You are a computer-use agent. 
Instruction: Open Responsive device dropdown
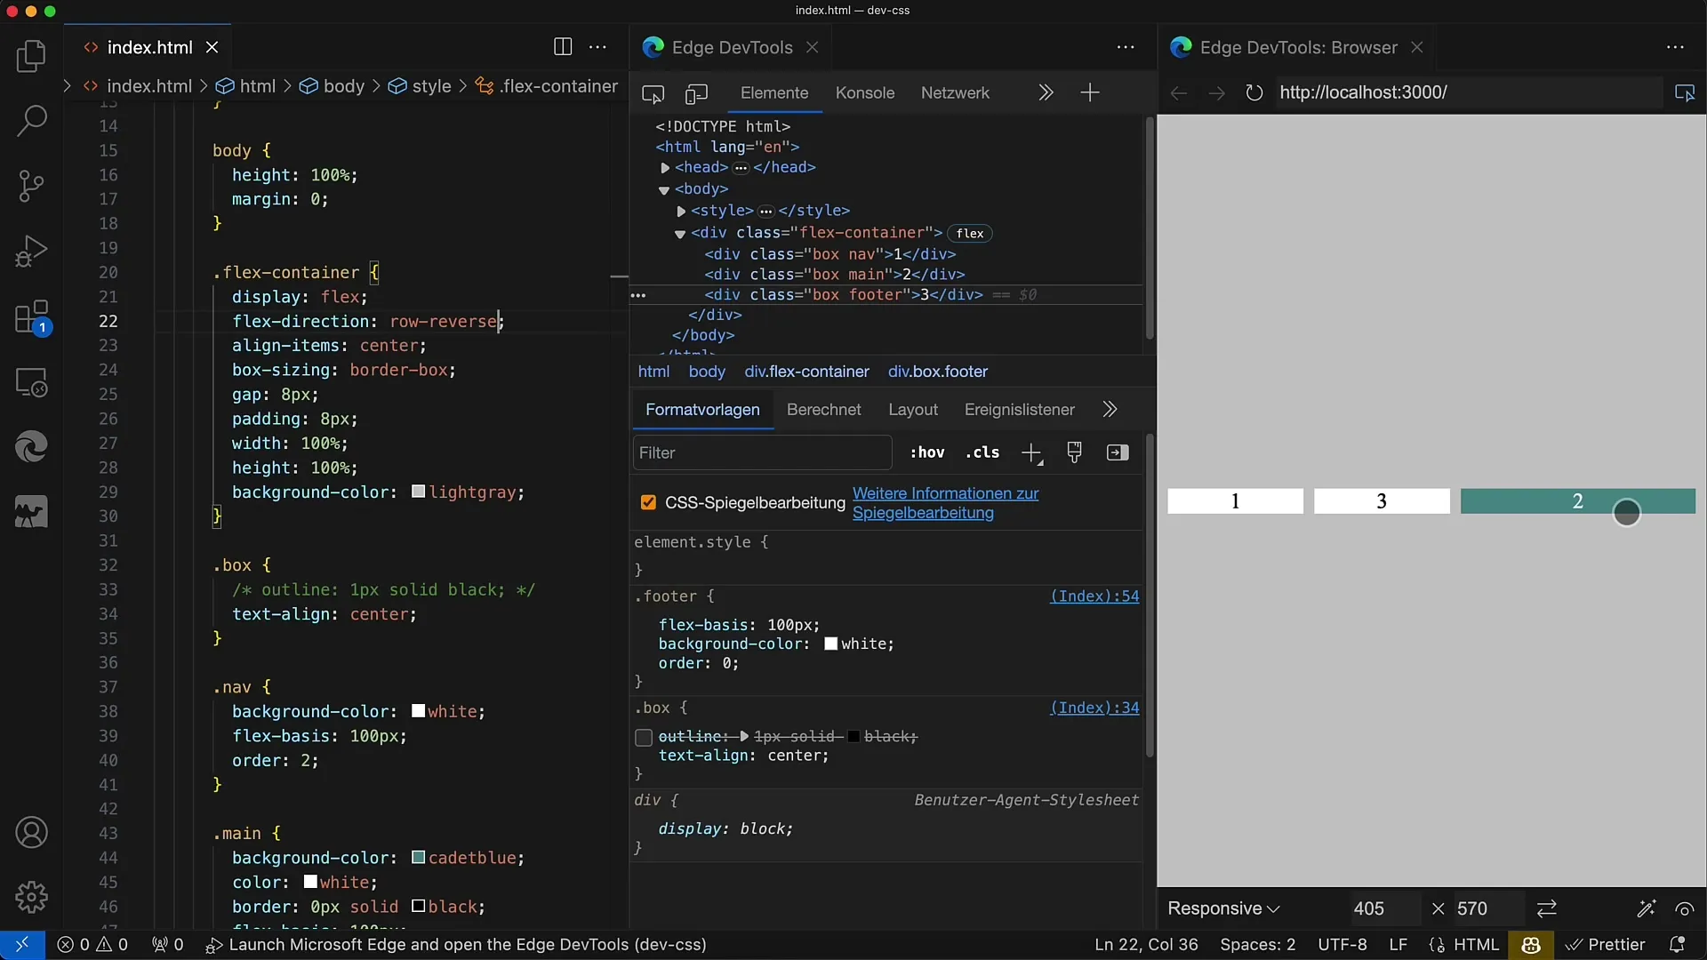[1223, 908]
